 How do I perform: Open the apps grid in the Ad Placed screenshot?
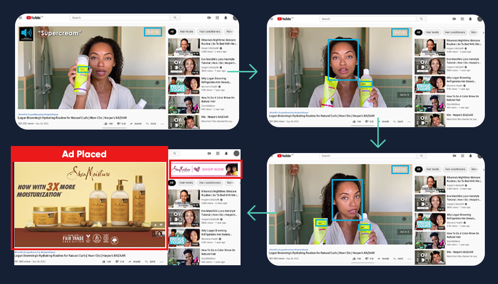click(218, 154)
